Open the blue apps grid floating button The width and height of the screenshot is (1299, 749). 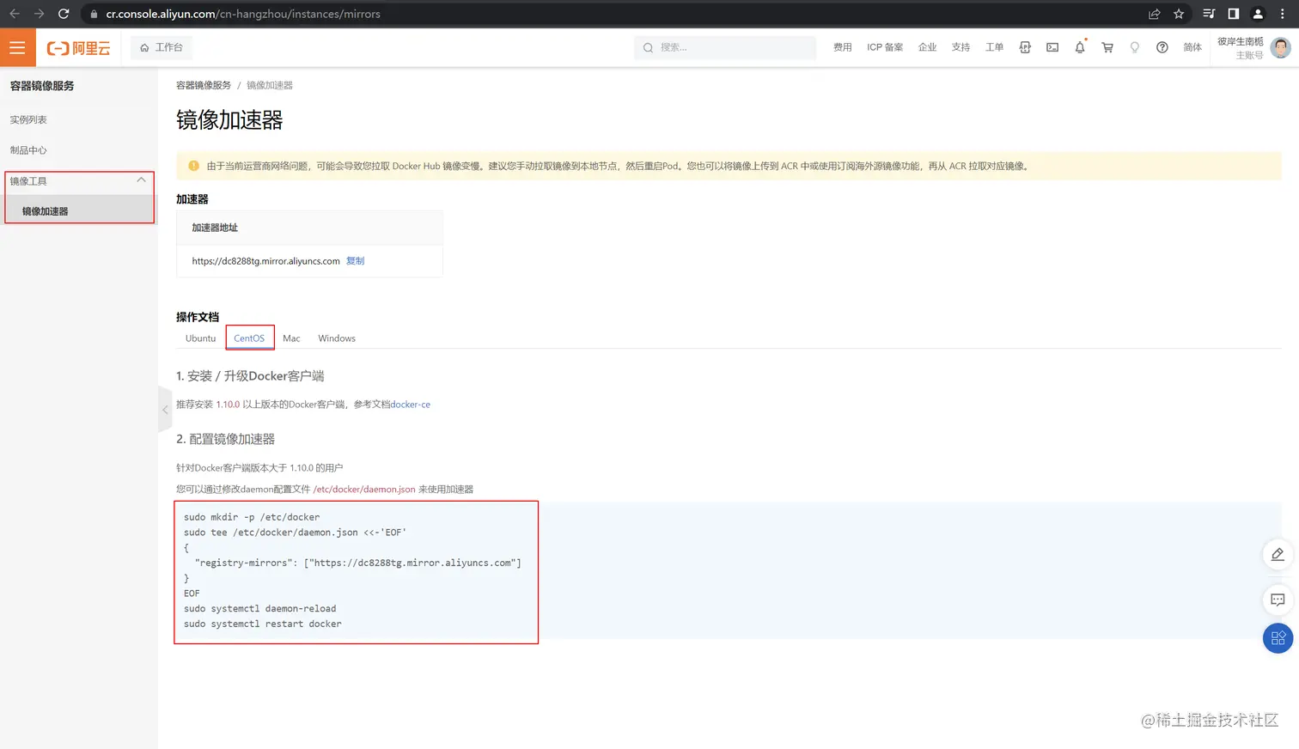click(1278, 638)
